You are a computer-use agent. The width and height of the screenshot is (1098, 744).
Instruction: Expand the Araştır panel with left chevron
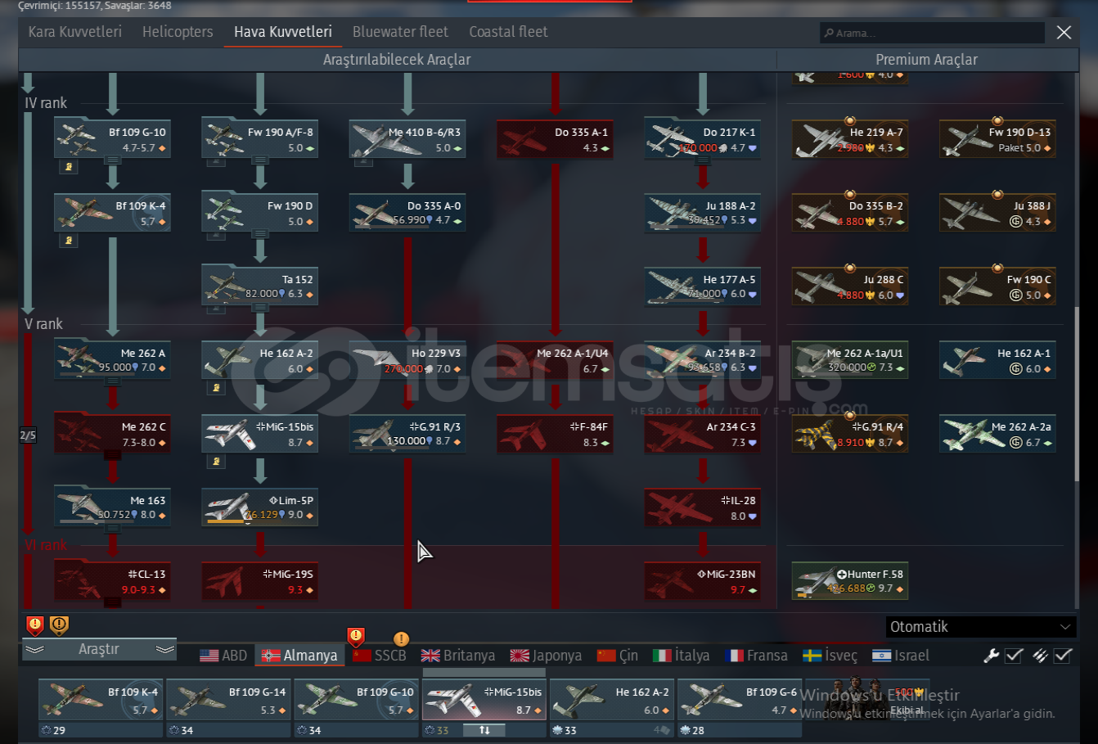34,649
